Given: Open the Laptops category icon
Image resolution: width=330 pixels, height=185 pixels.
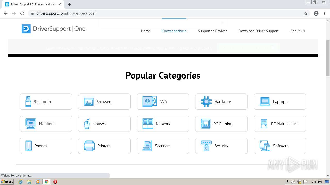Looking at the screenshot, I should (265, 101).
